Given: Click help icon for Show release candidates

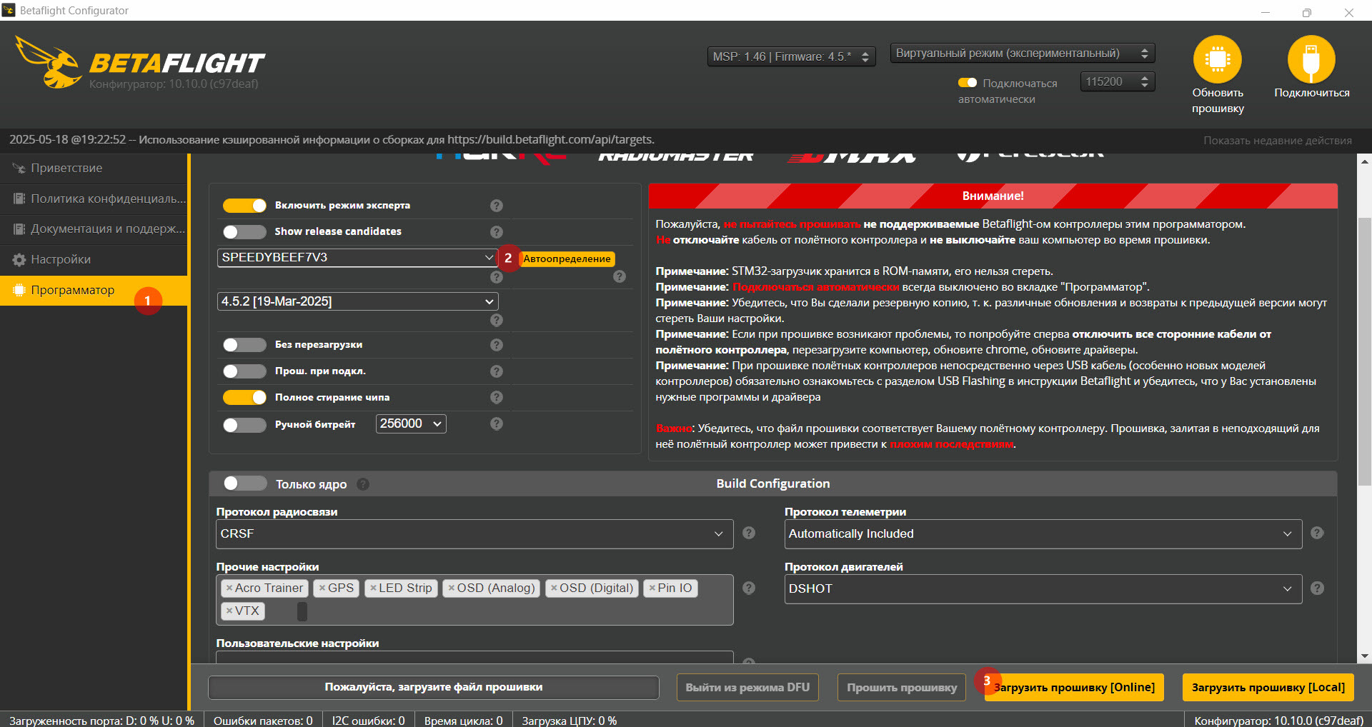Looking at the screenshot, I should [x=497, y=232].
